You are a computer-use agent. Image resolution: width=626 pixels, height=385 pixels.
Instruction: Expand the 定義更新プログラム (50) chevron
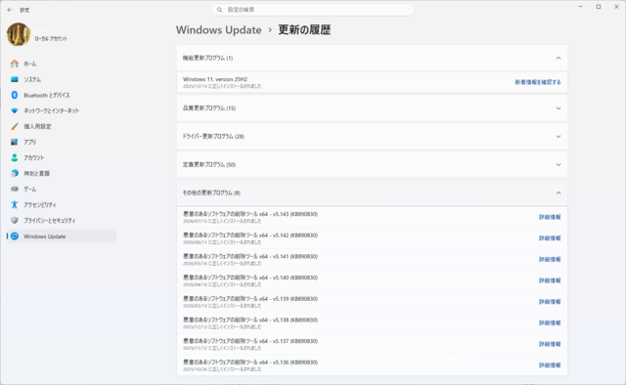[x=559, y=165]
